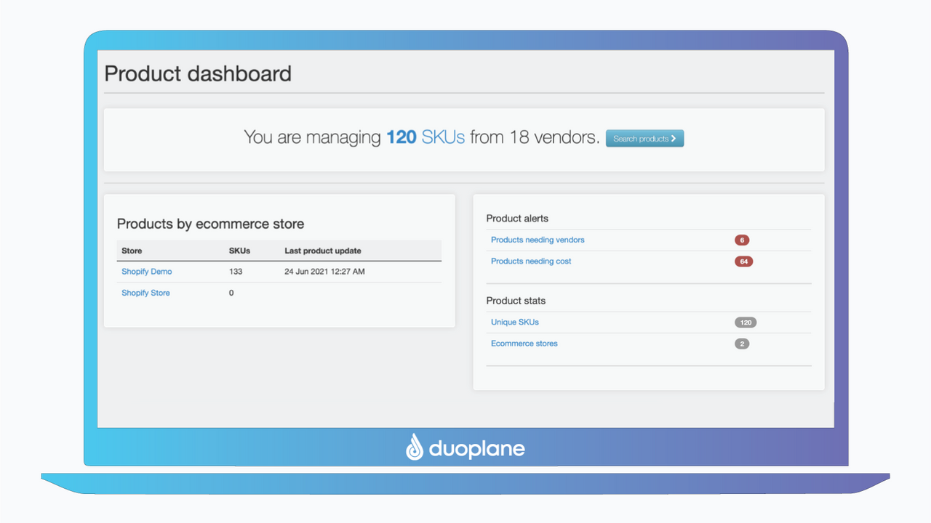View Products needing vendors alert
The image size is (931, 523).
click(537, 240)
